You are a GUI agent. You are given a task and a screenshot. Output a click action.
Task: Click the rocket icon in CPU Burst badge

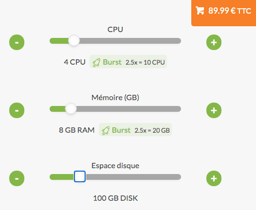pyautogui.click(x=96, y=63)
